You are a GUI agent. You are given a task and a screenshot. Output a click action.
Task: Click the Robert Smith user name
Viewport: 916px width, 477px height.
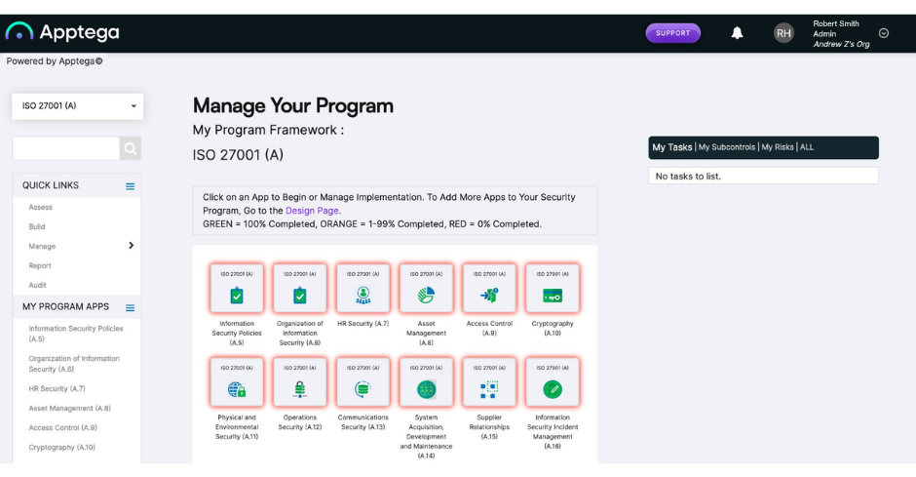(836, 23)
